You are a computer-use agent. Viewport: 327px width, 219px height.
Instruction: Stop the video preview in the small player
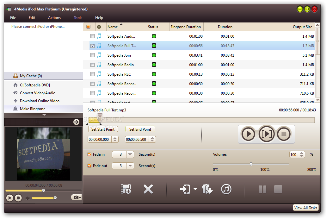[x=18, y=198]
